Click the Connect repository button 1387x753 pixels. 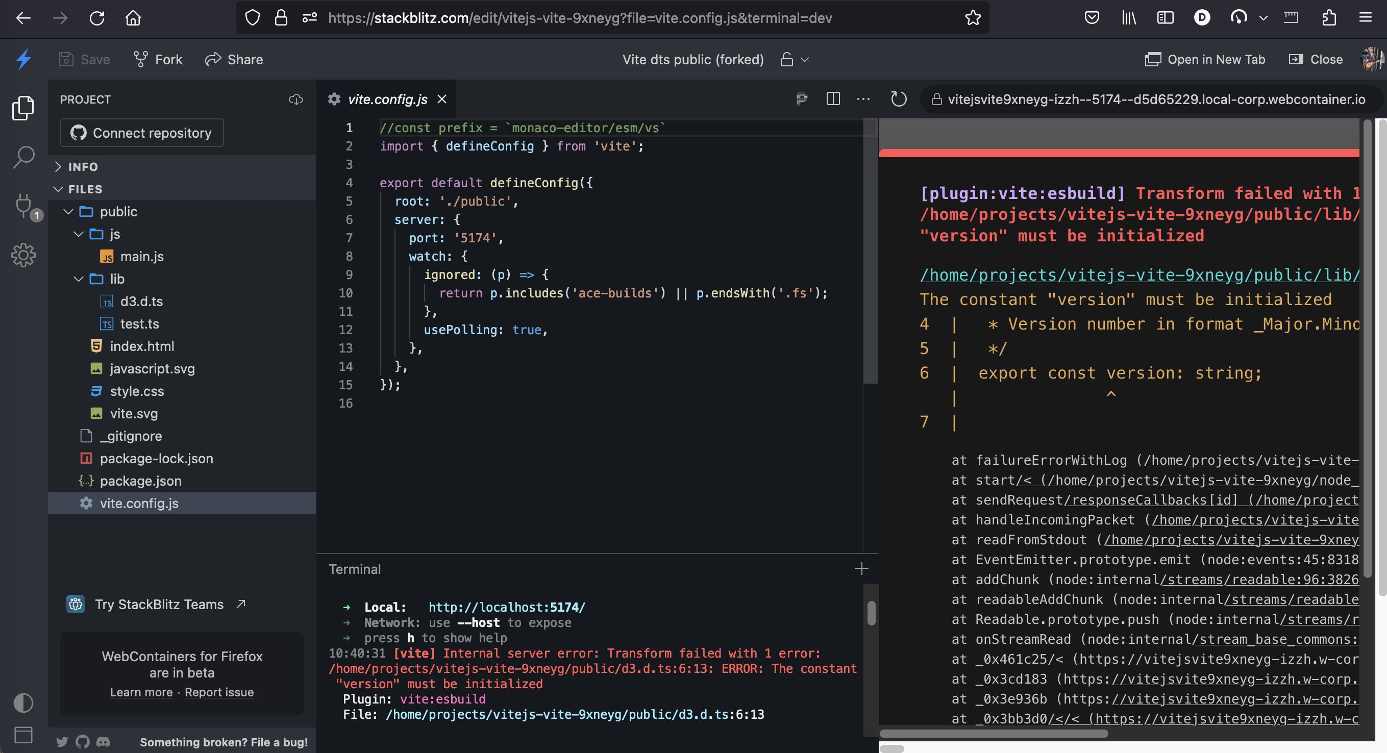point(141,133)
